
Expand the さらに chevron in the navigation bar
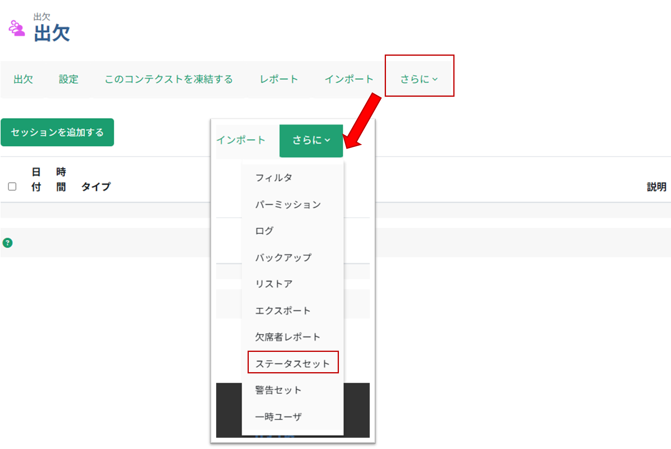(436, 79)
